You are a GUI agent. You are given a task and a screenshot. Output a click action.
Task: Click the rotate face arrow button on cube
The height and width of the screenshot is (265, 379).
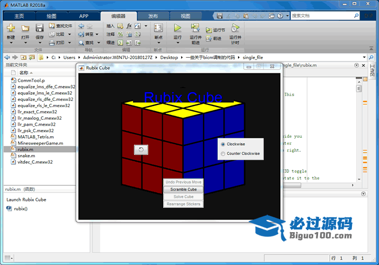point(141,150)
